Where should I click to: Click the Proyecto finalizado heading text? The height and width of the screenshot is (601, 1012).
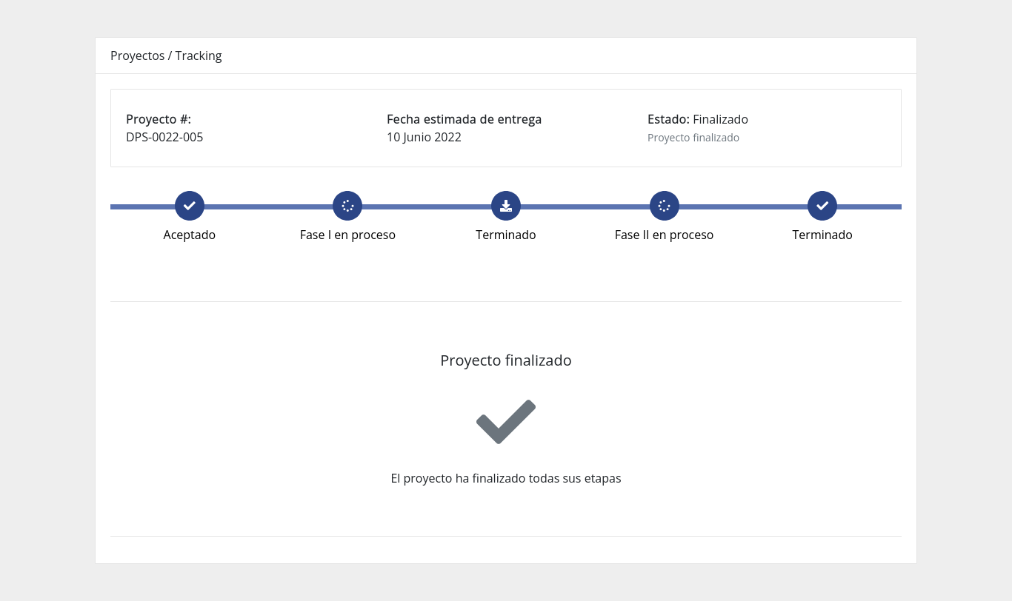coord(506,360)
